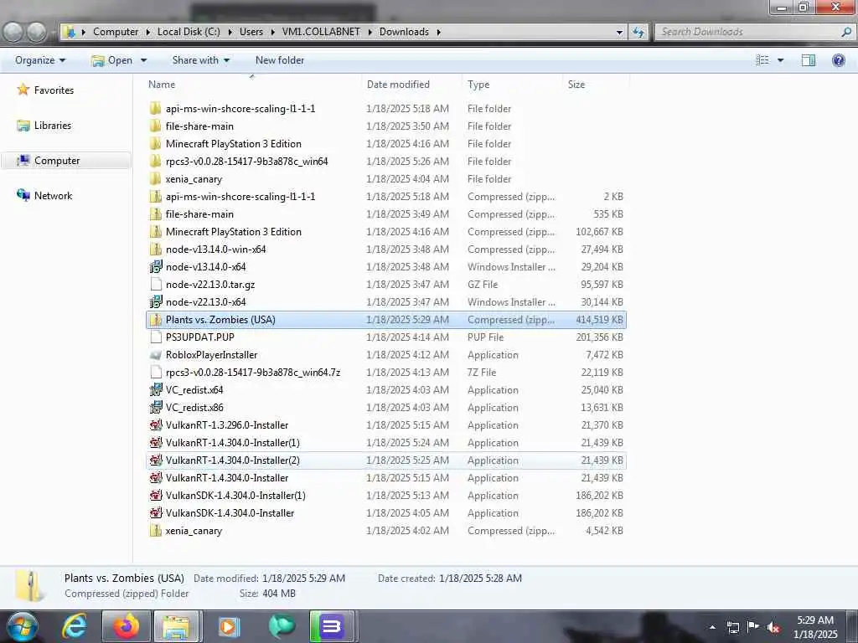The image size is (858, 643).
Task: Select VulkanRT-1.4.304.0-Installer(2) row
Action: click(386, 460)
